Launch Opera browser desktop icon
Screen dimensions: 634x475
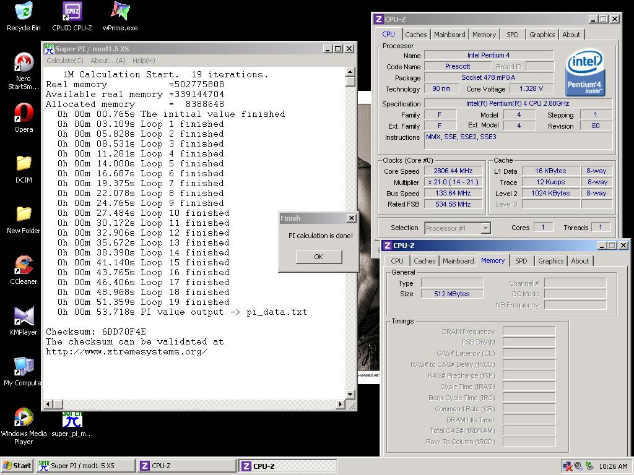click(x=24, y=118)
